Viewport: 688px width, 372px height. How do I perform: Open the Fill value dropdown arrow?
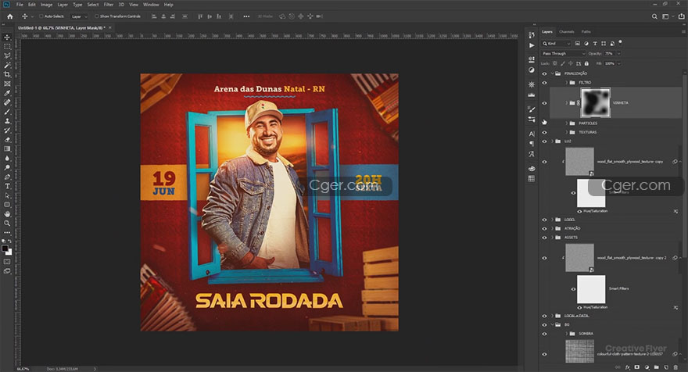(x=618, y=63)
